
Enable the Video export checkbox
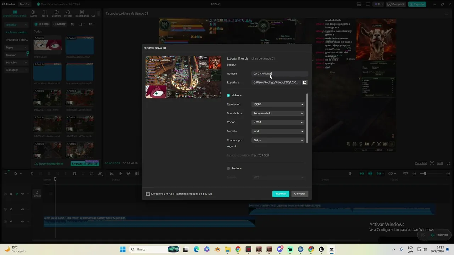pyautogui.click(x=228, y=95)
